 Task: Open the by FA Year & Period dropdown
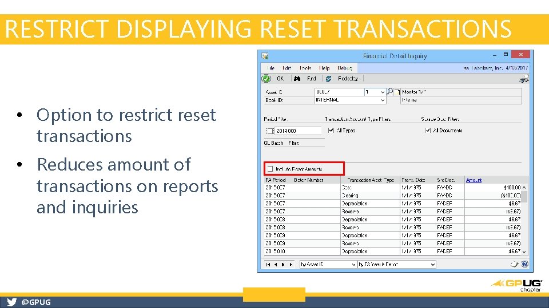[x=432, y=265]
